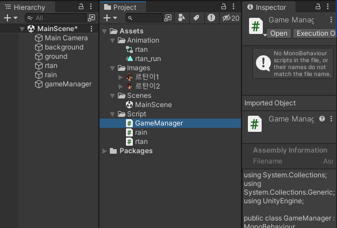337x228 pixels.
Task: Click the Project create plus button
Action: [107, 18]
